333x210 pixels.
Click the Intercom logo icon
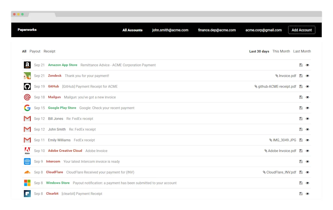point(27,161)
